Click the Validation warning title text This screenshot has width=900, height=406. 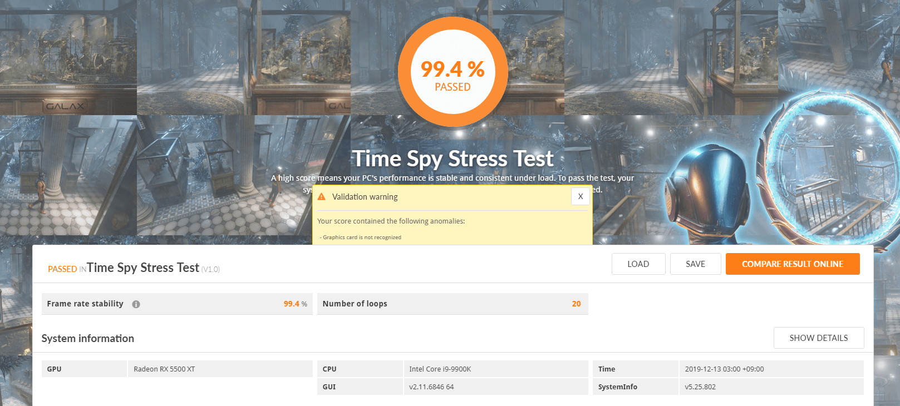click(365, 197)
